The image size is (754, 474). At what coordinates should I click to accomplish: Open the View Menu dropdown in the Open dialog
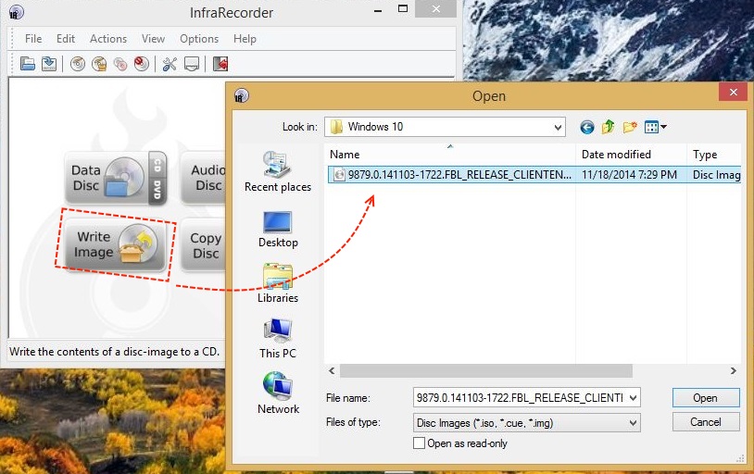click(656, 127)
